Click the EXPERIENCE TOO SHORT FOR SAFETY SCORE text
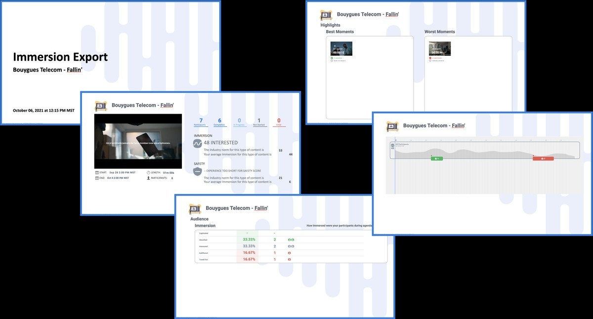The image size is (593, 319). pyautogui.click(x=233, y=171)
